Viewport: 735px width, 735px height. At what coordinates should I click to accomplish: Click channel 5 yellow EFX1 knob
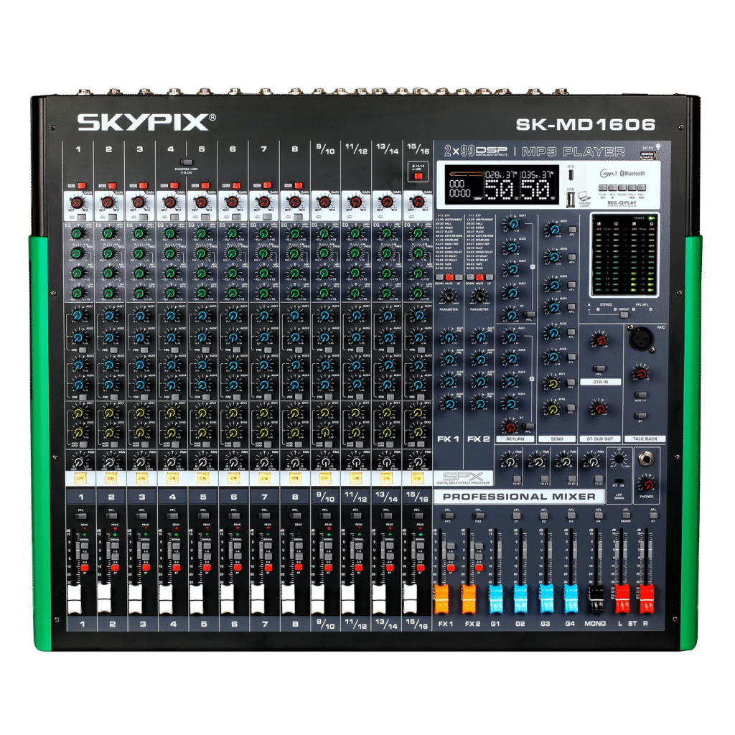pyautogui.click(x=202, y=413)
